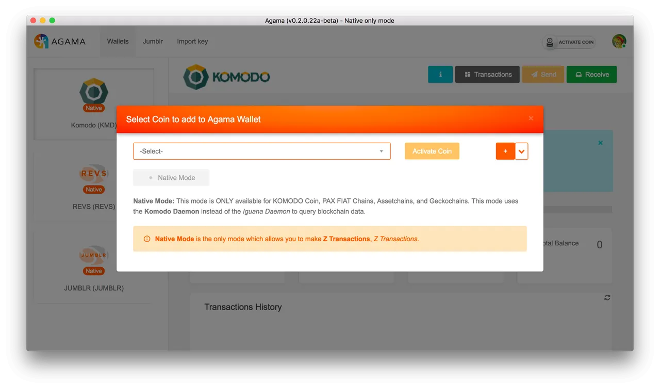The image size is (660, 389).
Task: Click the JUMBLR (JUMBLR) label
Action: pos(94,288)
